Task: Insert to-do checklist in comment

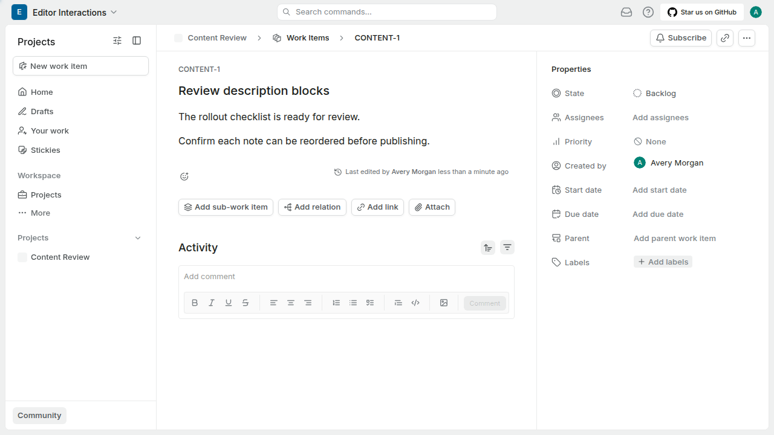Action: [370, 303]
